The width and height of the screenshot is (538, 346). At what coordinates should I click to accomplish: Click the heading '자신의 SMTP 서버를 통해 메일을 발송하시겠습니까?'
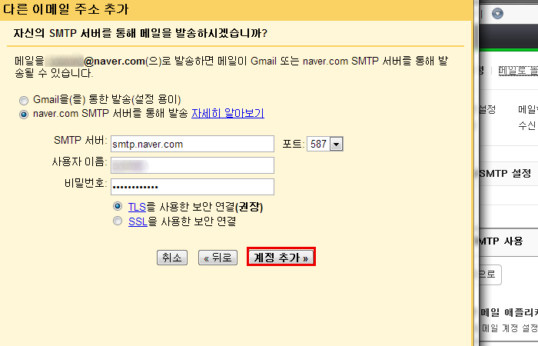(x=141, y=33)
